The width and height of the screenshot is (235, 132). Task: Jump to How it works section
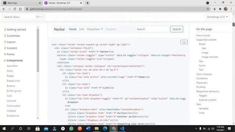(203, 36)
